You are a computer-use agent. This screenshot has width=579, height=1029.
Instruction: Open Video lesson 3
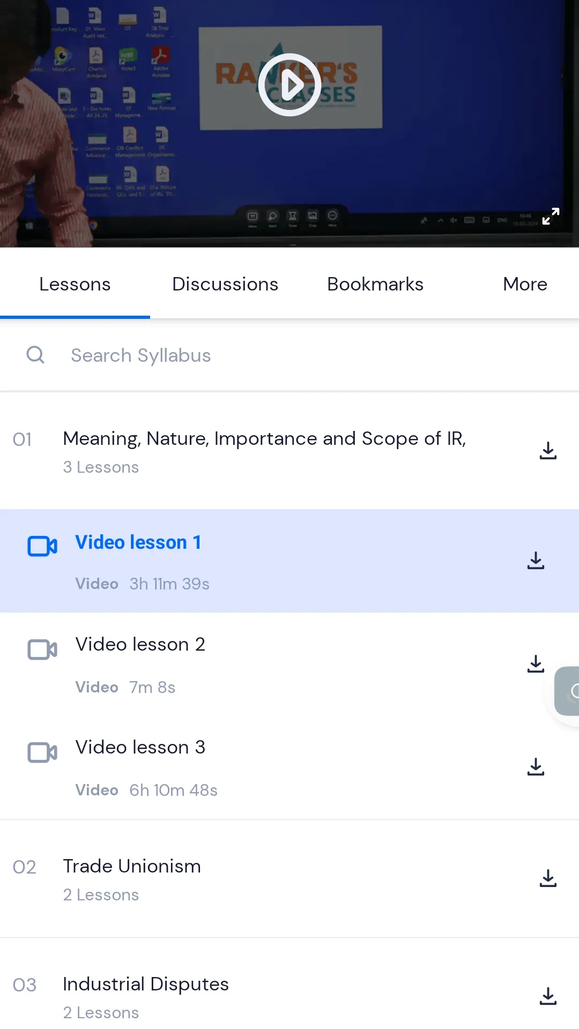pos(289,767)
